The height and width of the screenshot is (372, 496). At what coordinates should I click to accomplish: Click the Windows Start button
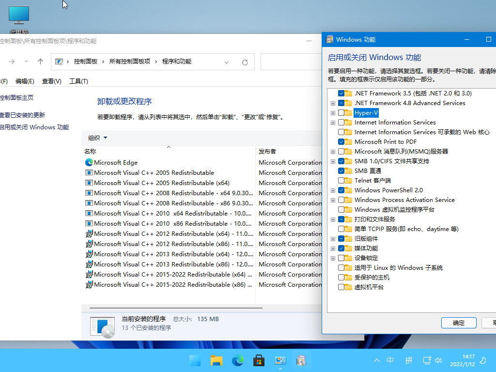195,360
